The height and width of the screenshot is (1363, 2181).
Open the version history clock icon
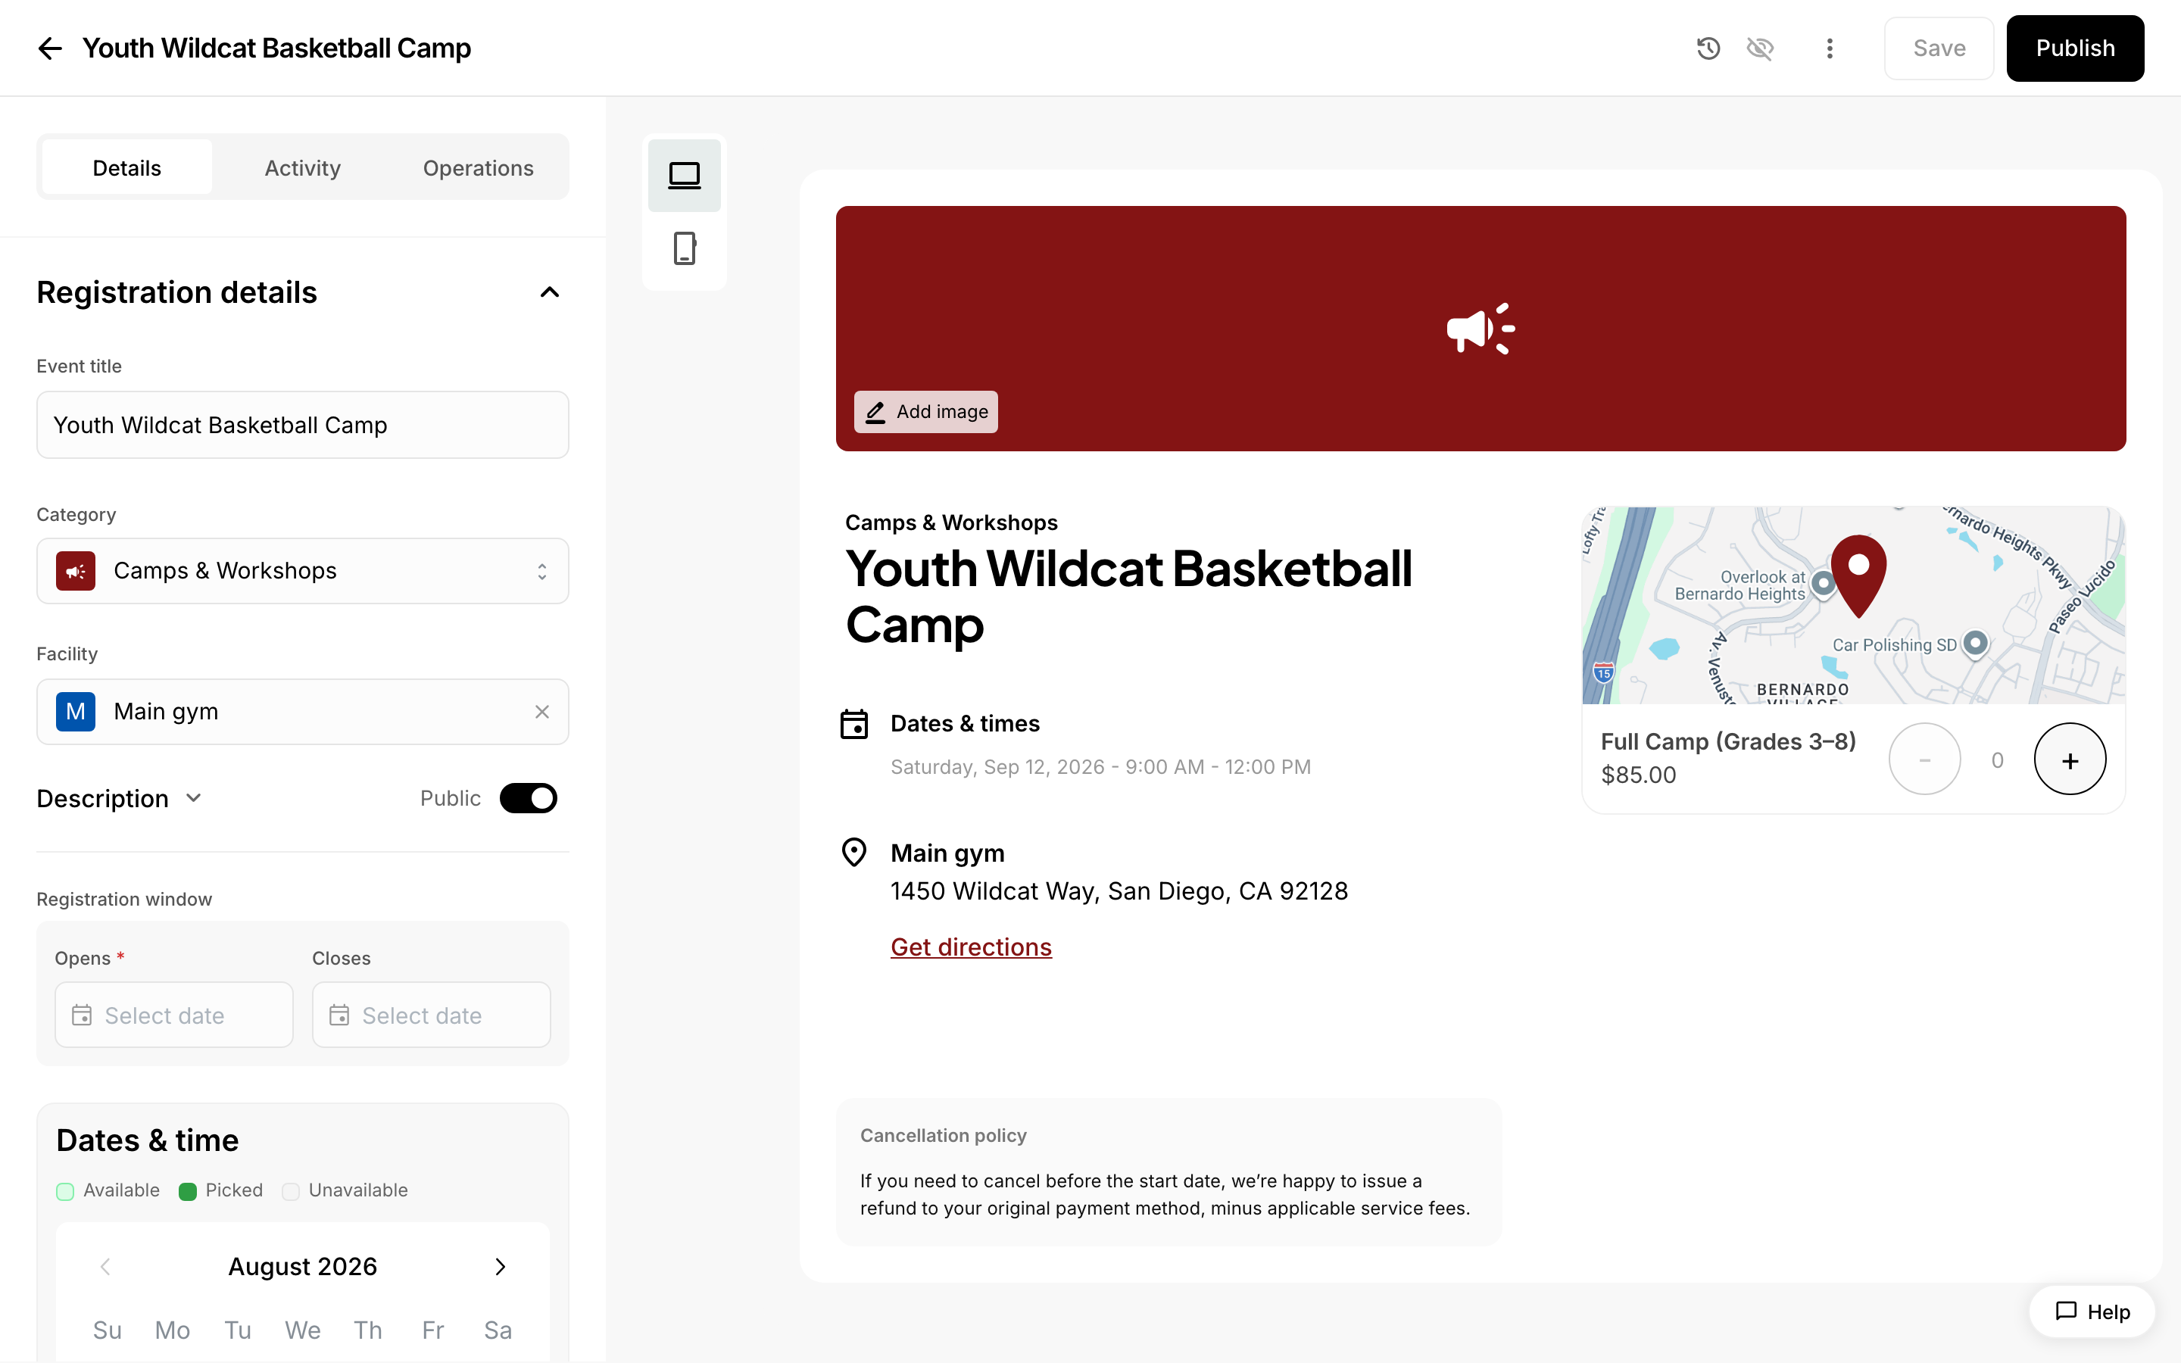point(1708,48)
